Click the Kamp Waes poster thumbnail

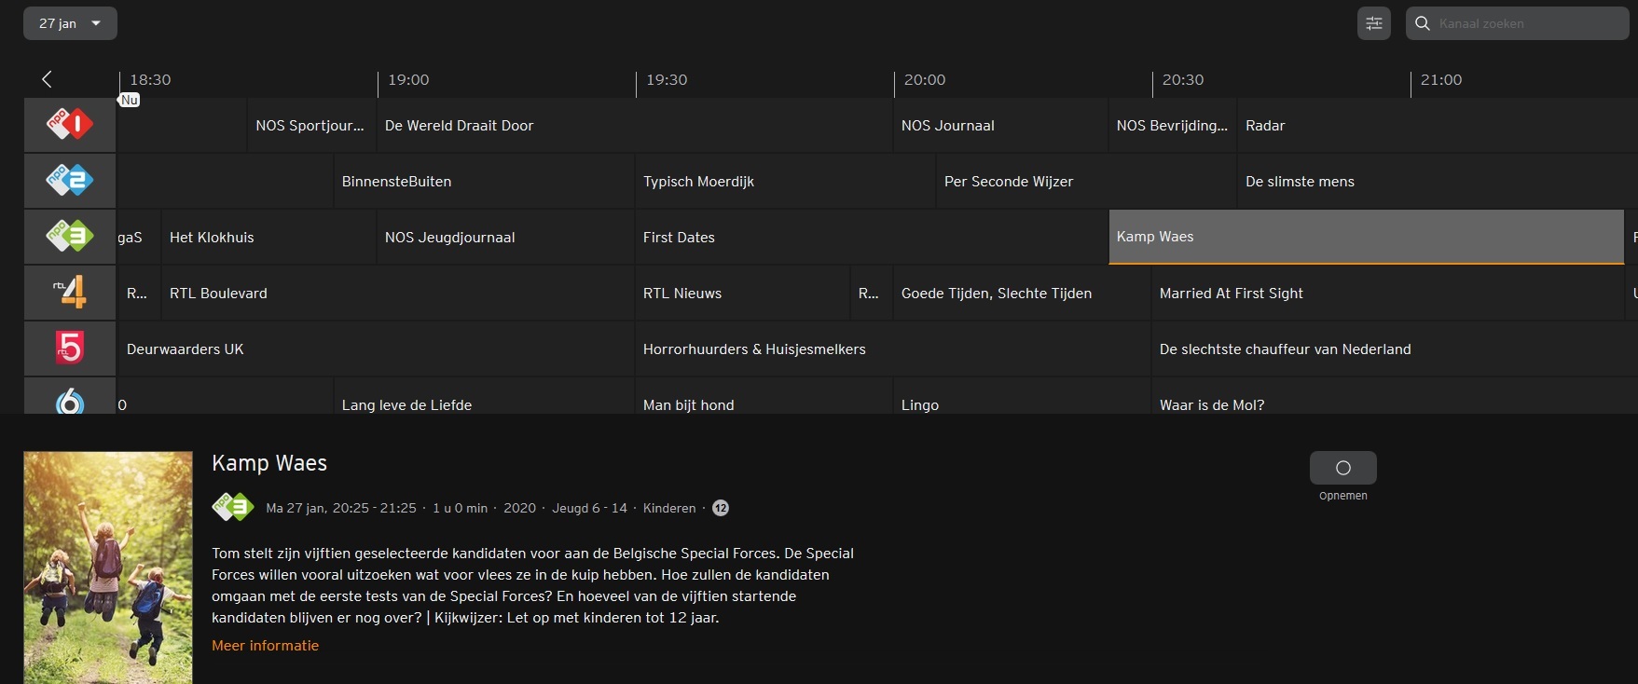[x=108, y=568]
